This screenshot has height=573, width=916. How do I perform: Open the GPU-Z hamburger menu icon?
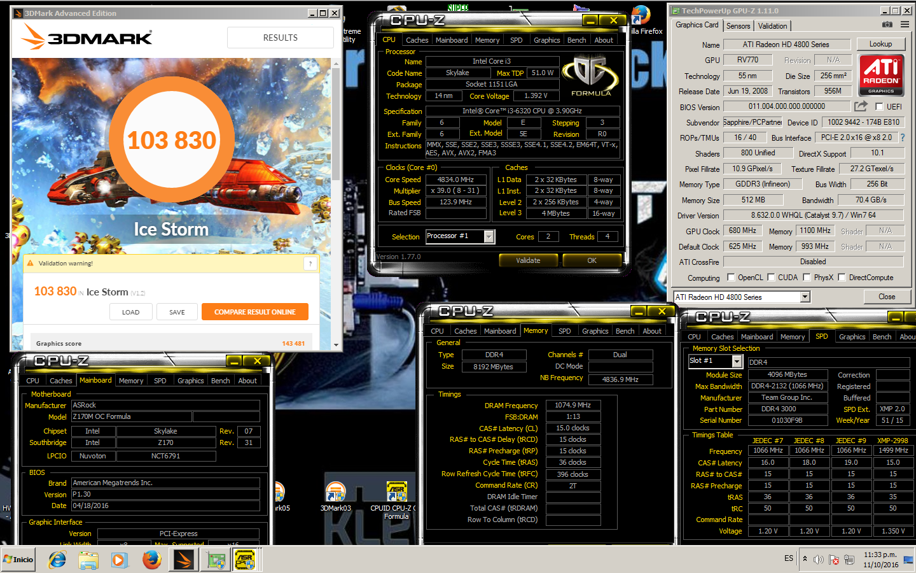[x=905, y=25]
